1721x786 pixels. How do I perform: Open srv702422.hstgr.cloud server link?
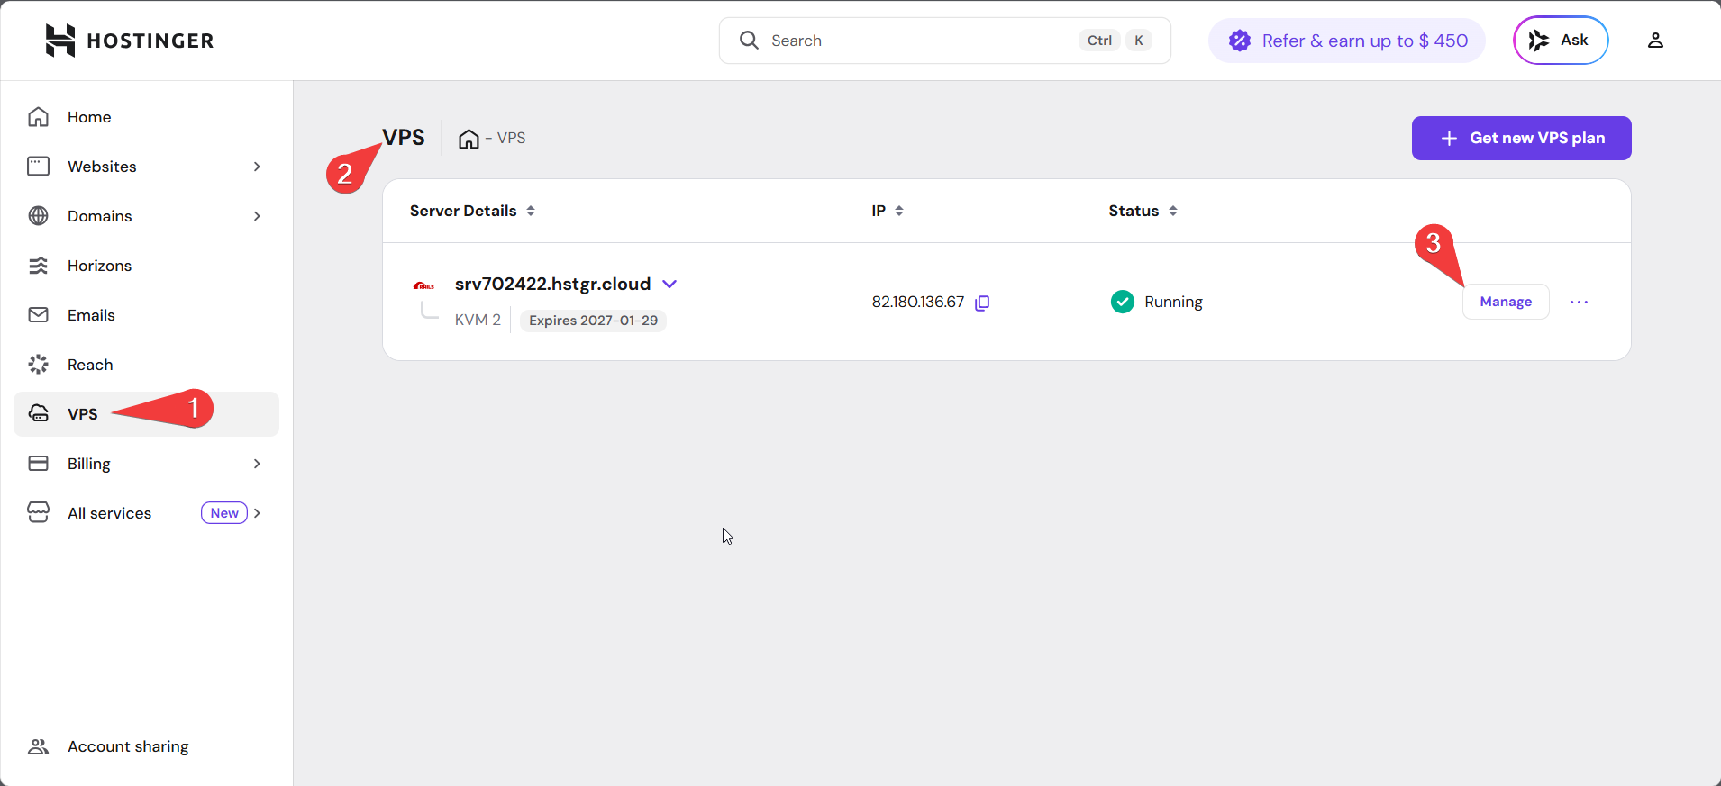(x=552, y=284)
